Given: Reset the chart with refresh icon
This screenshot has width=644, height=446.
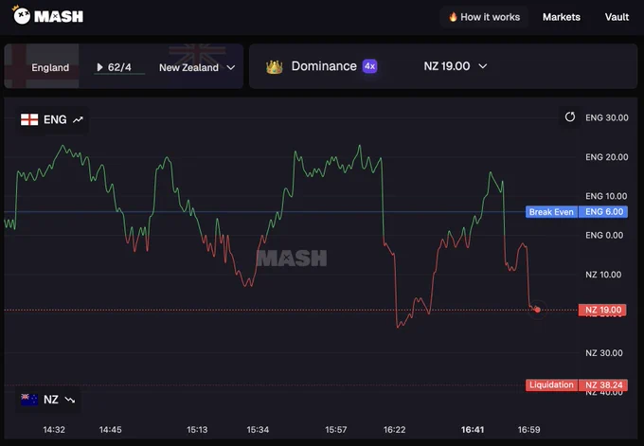Looking at the screenshot, I should [570, 116].
